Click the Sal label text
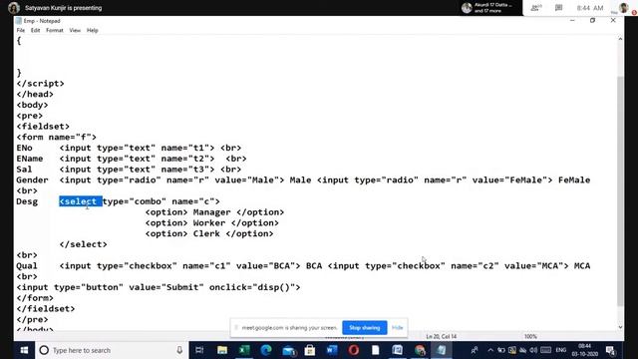This screenshot has height=359, width=638. click(24, 170)
